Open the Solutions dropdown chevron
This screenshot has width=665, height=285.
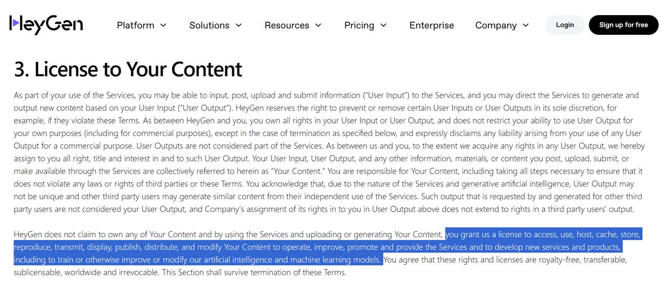pyautogui.click(x=238, y=25)
